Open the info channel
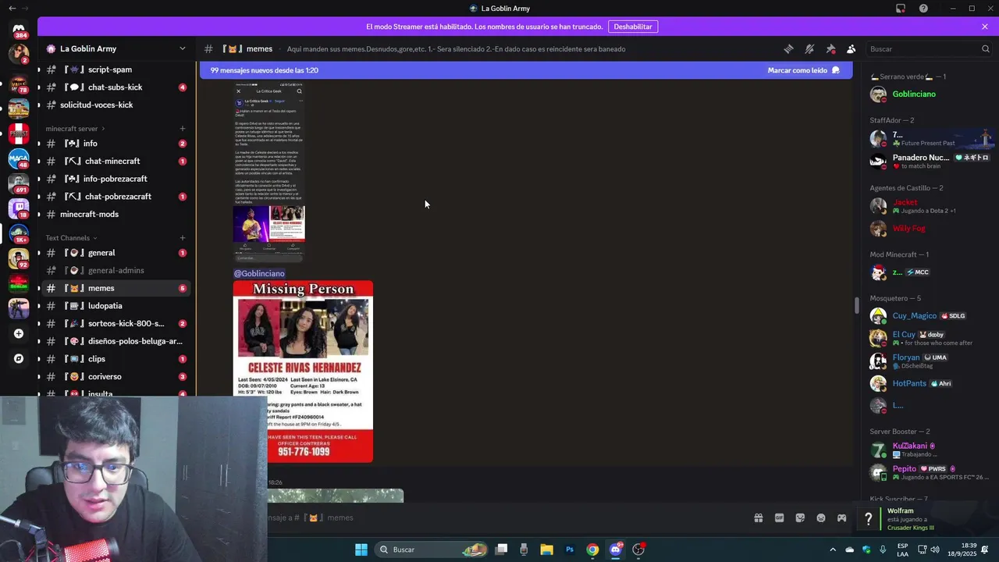Screen dimensions: 999x562 (116, 144)
